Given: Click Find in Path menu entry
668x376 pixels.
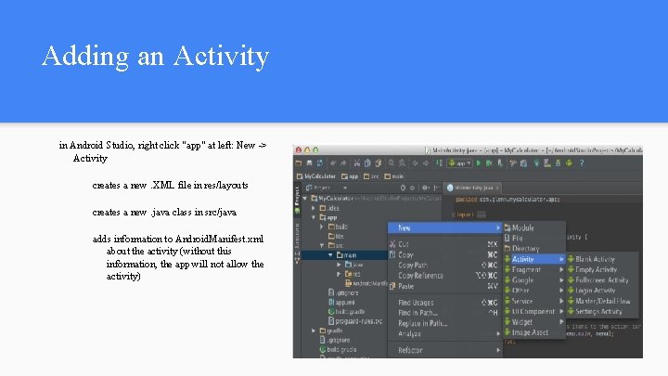Looking at the screenshot, I should click(444, 313).
